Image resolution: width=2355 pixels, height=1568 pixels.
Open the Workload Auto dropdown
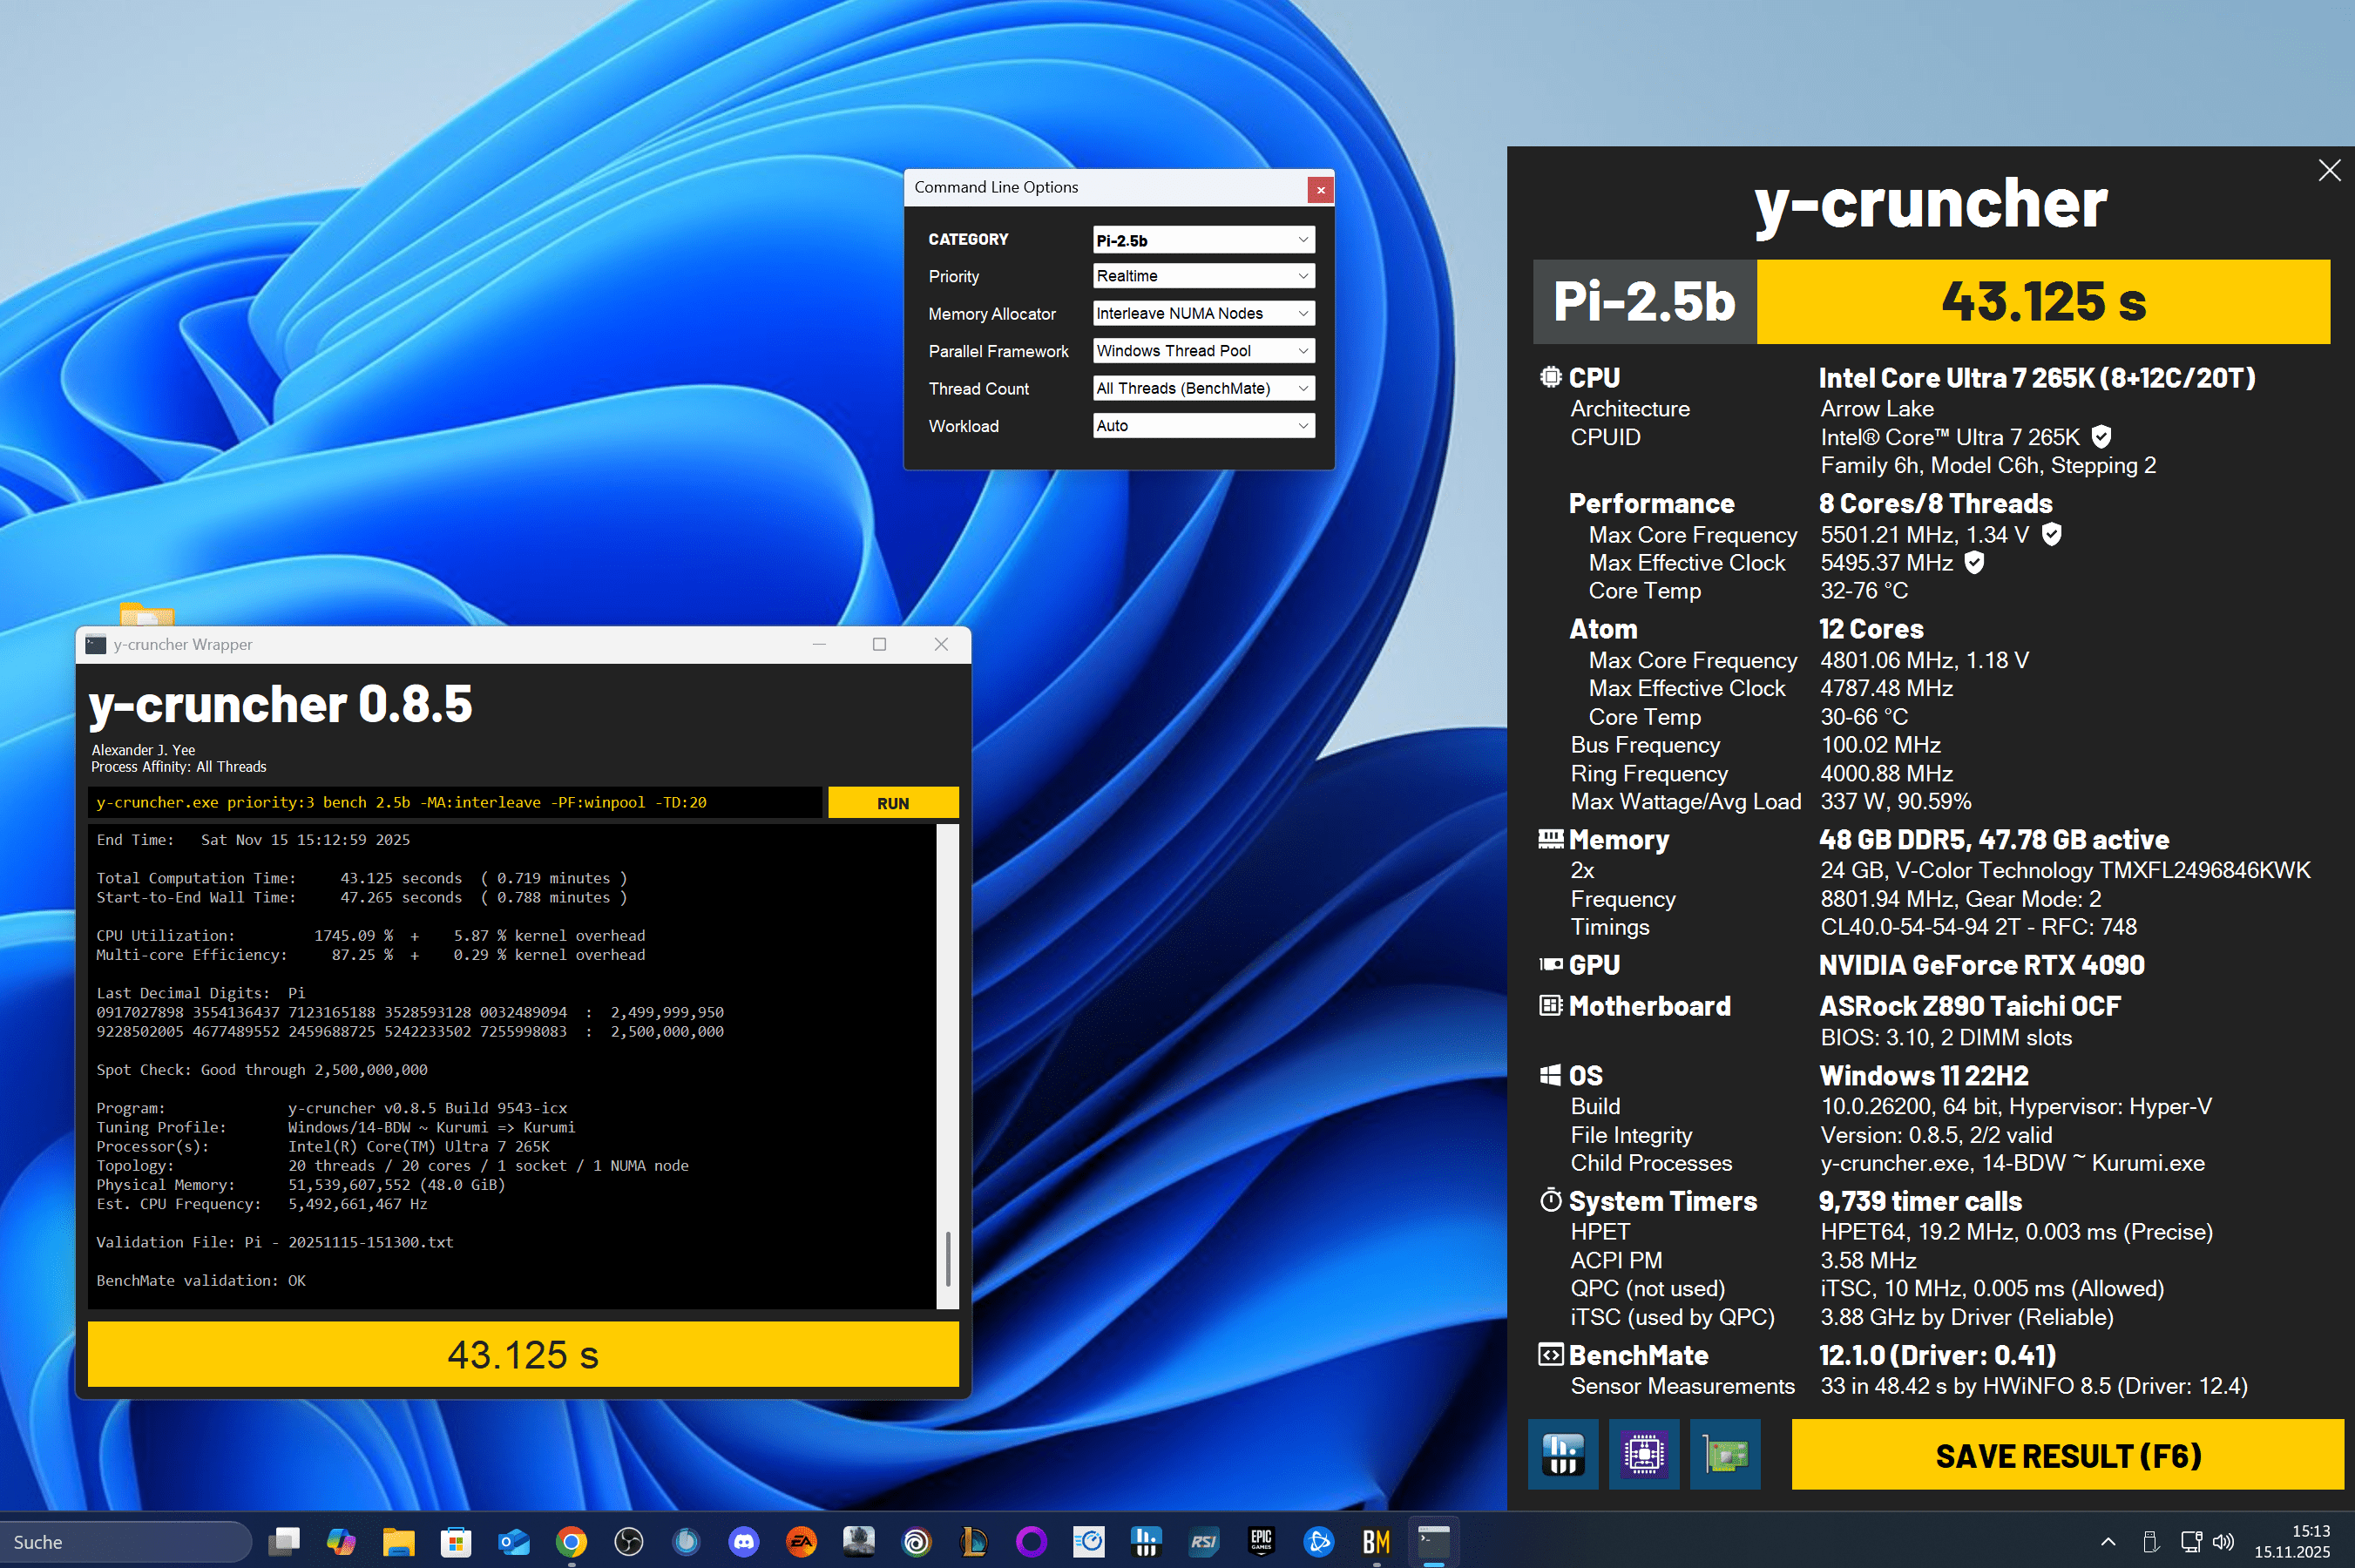pos(1203,426)
